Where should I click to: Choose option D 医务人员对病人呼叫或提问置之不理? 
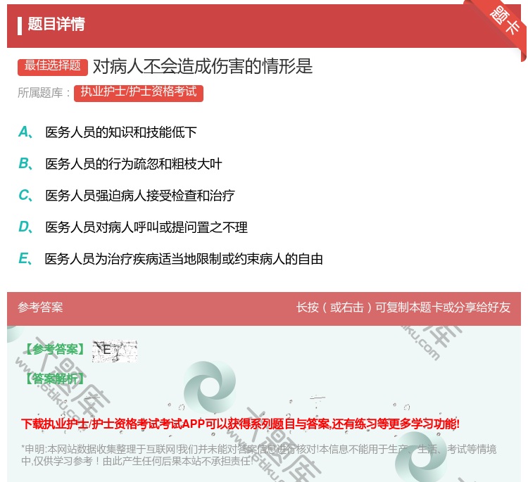133,227
